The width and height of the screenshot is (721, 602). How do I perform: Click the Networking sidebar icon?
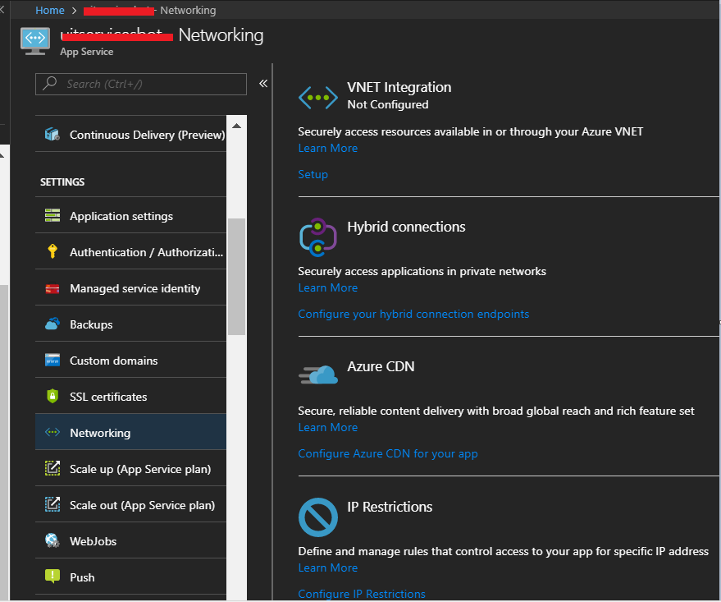[52, 432]
